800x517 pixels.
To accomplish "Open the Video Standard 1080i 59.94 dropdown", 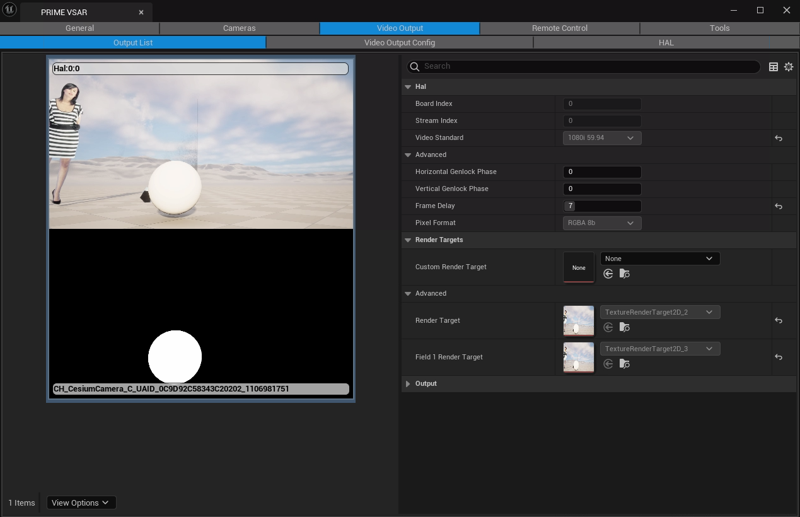I will (602, 138).
